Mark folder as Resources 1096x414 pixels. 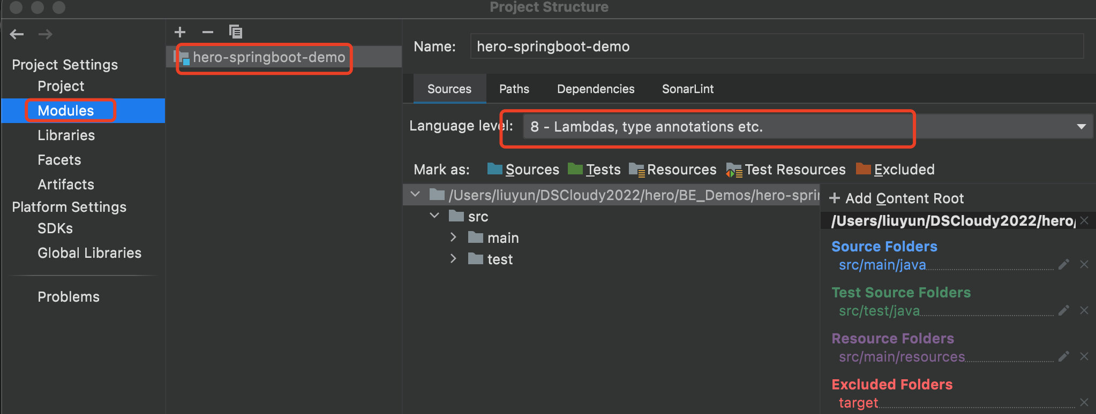(672, 170)
